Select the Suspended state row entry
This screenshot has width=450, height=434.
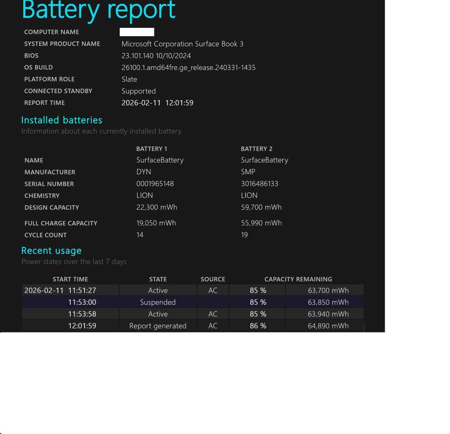158,302
